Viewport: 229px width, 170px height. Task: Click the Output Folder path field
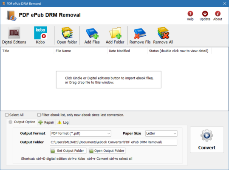(113, 142)
